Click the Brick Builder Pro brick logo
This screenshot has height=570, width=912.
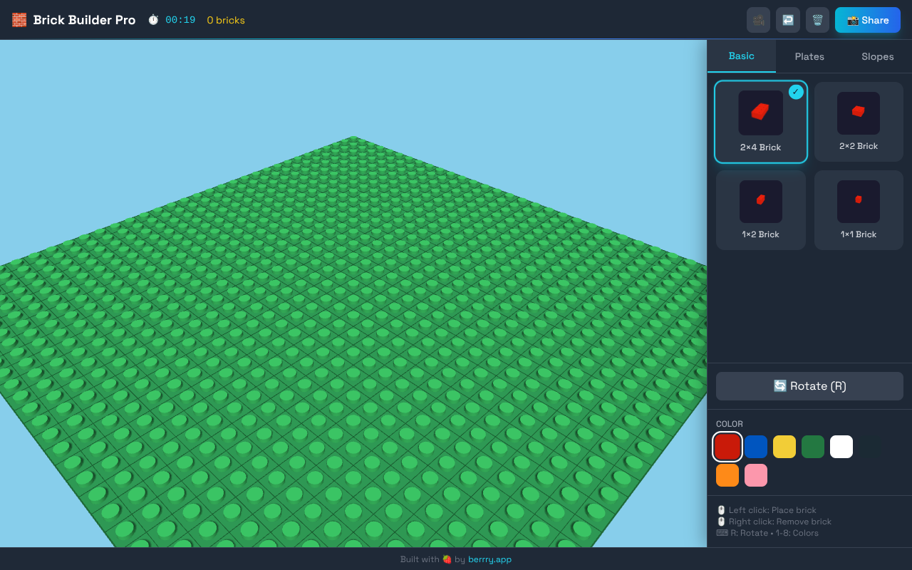coord(19,20)
